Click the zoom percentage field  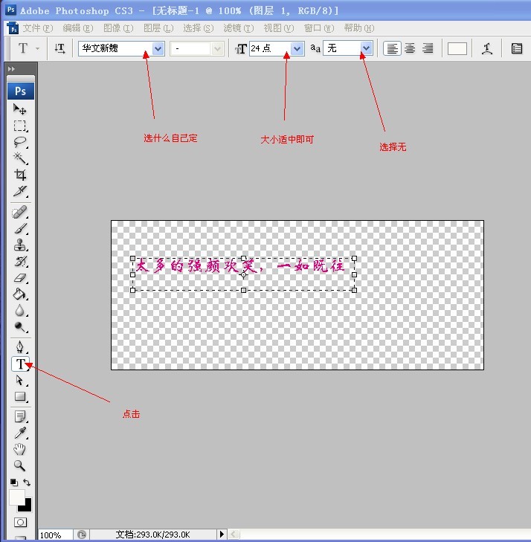click(55, 535)
